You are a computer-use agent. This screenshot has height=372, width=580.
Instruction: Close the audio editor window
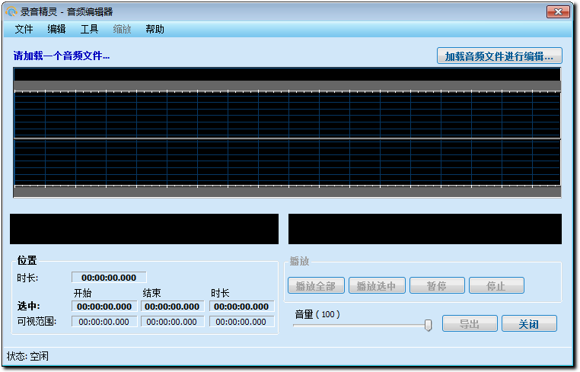558,12
